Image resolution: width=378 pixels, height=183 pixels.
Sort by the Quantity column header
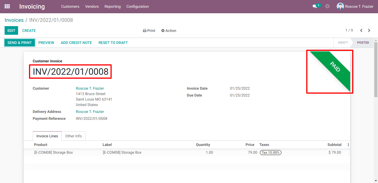(x=203, y=145)
